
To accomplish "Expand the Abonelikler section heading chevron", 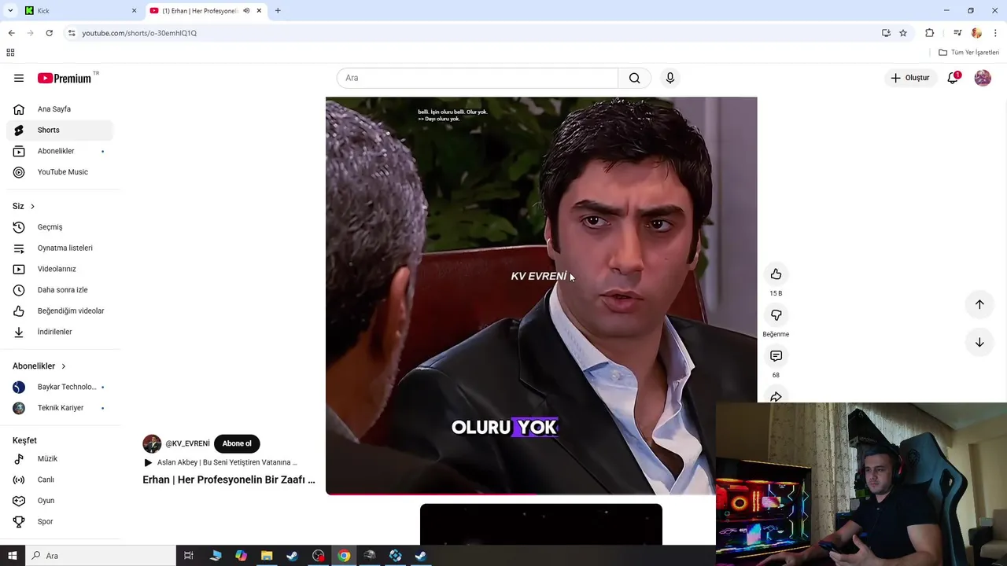I will point(64,366).
